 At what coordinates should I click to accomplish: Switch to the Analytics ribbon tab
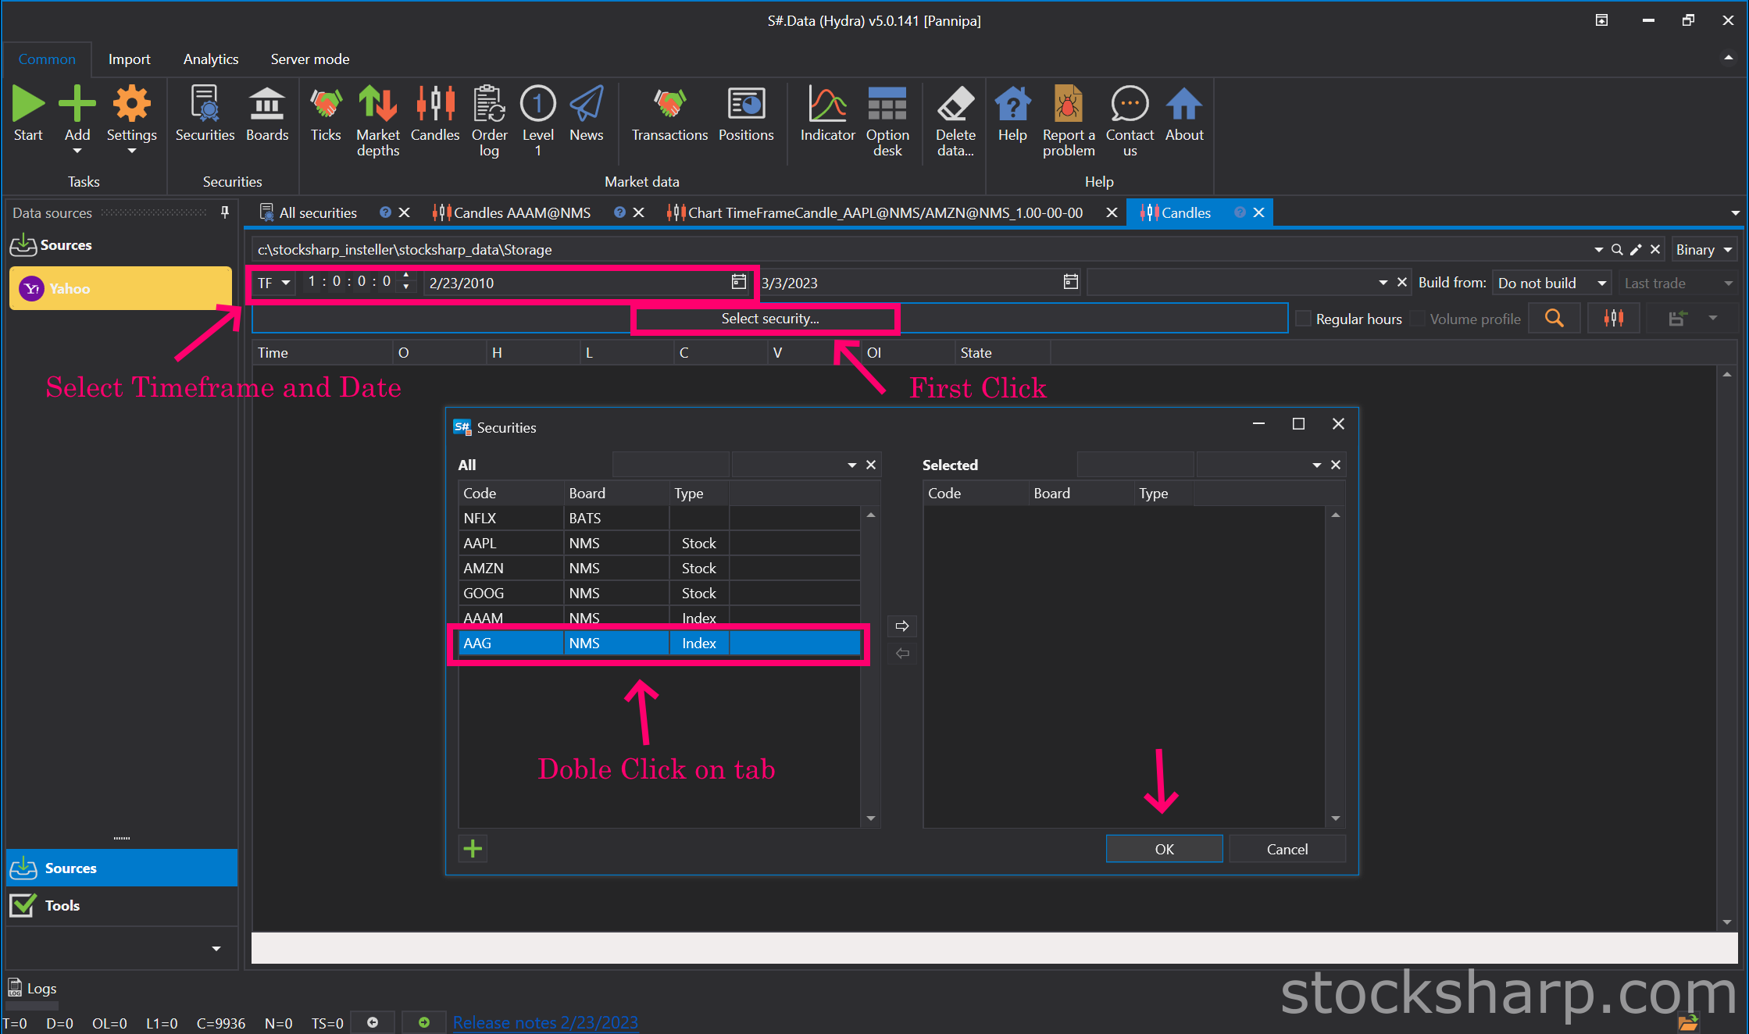pyautogui.click(x=211, y=59)
